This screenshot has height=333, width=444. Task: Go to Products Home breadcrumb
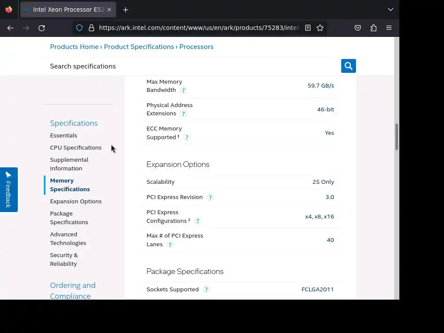click(74, 47)
